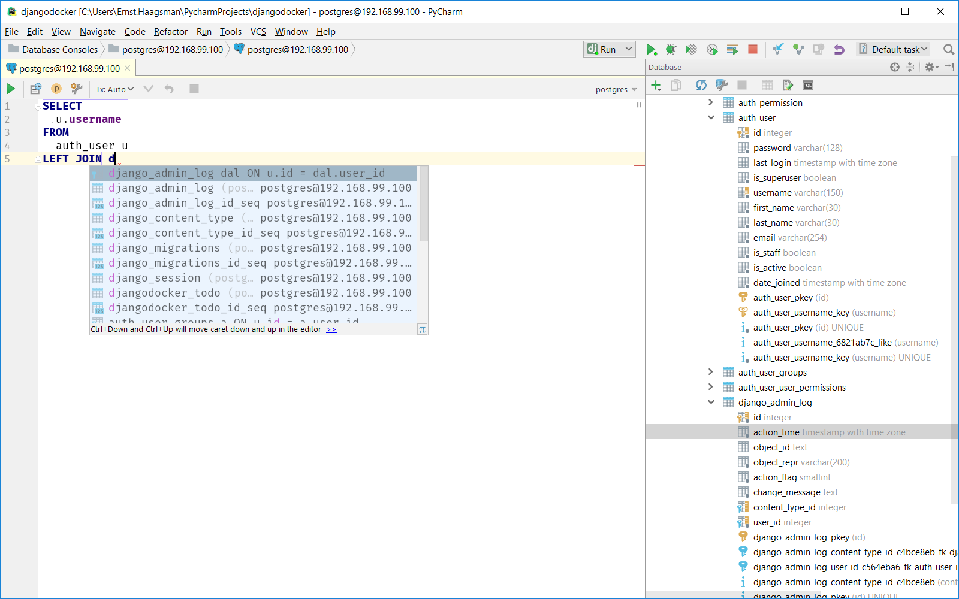
Task: Expand the auth_user_groups table node
Action: [x=711, y=372]
